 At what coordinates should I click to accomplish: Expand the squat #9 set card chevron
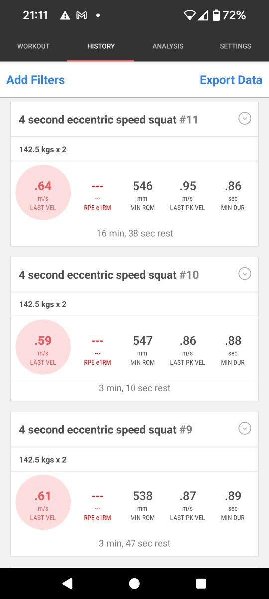244,429
